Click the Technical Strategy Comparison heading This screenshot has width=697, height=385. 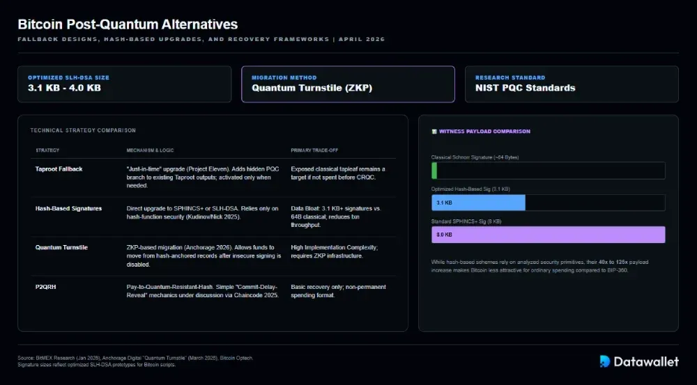pos(83,131)
